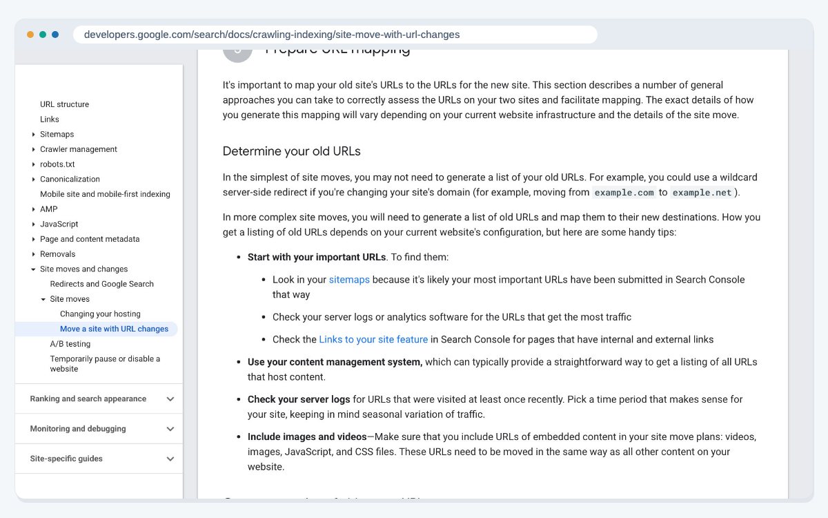Follow Links to your site feature link

pos(373,339)
